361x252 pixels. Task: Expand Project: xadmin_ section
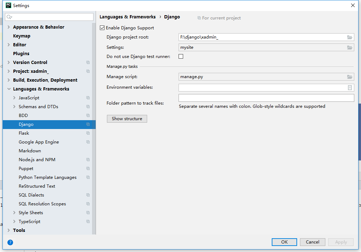[x=9, y=71]
